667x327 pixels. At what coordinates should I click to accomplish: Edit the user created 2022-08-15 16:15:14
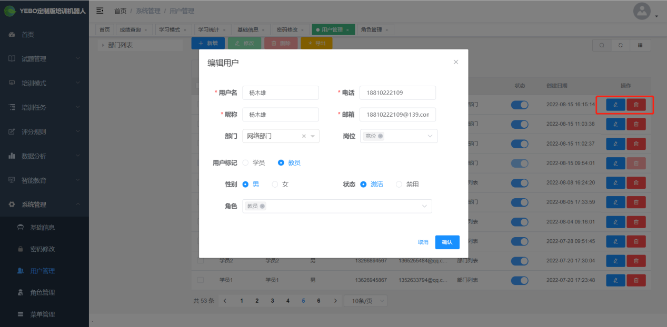click(x=615, y=105)
